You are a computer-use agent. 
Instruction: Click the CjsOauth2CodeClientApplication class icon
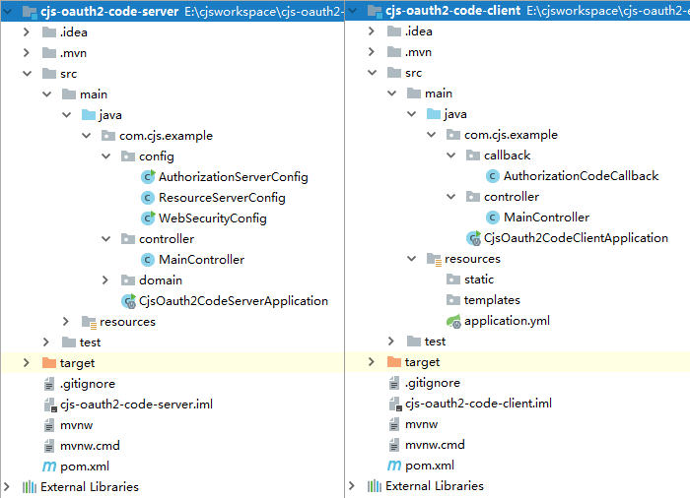pos(473,238)
